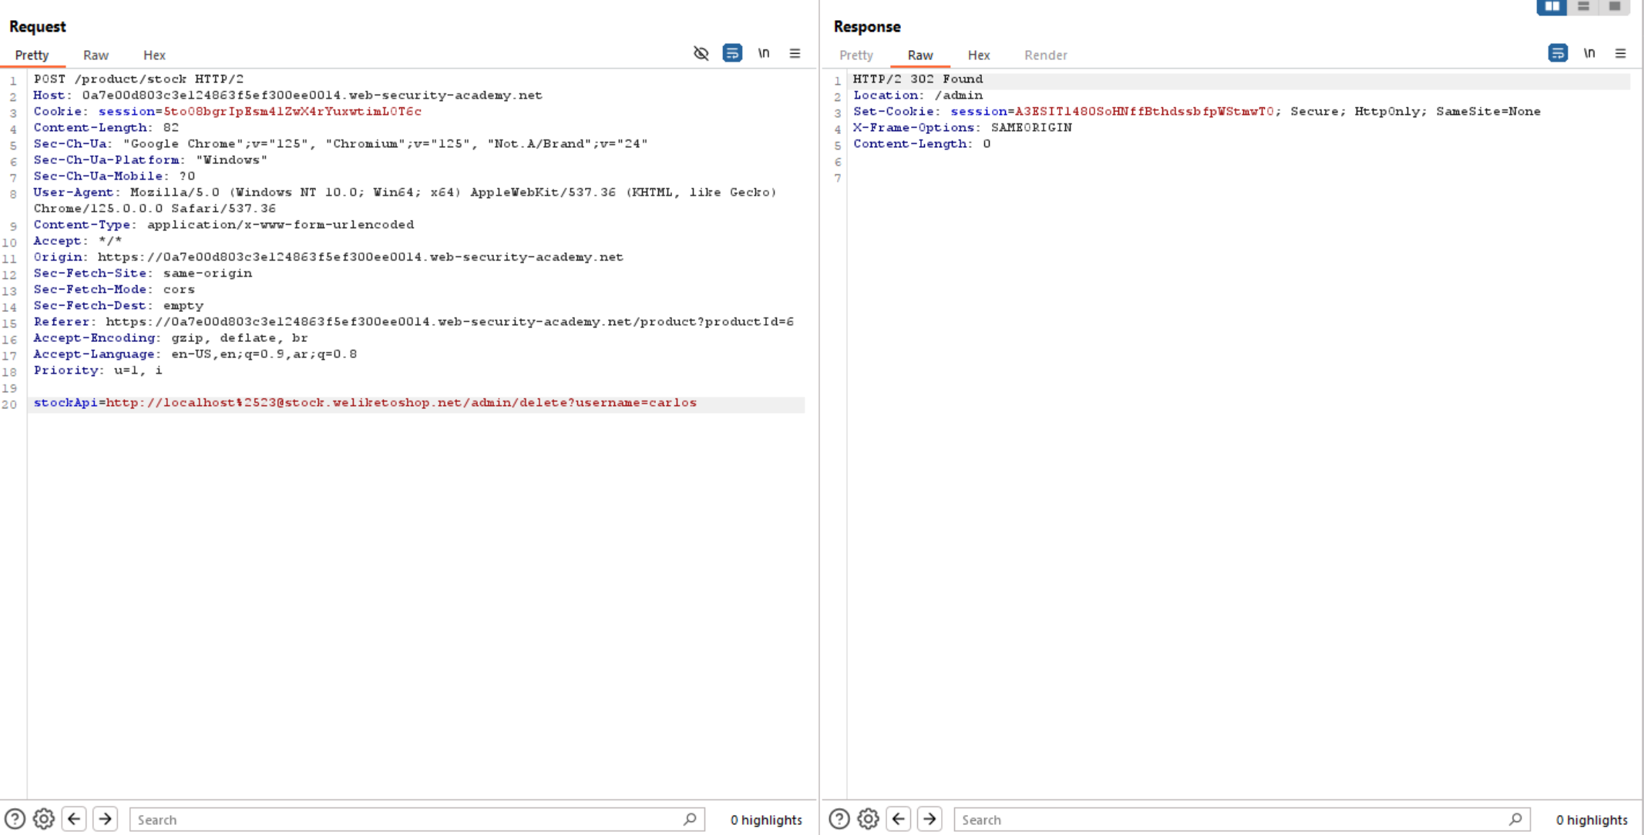Switch to side-by-side layout view
The image size is (1644, 835).
point(1552,7)
